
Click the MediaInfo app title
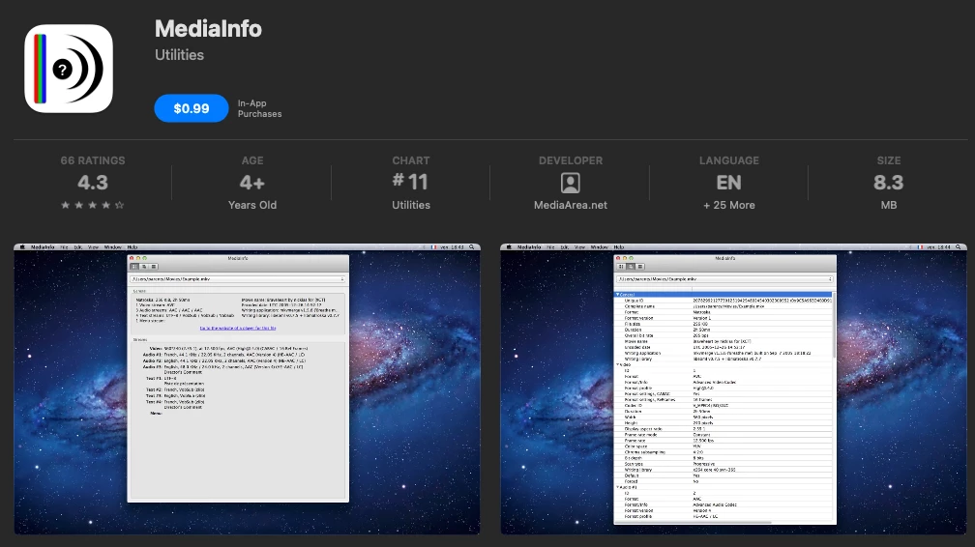coord(208,29)
